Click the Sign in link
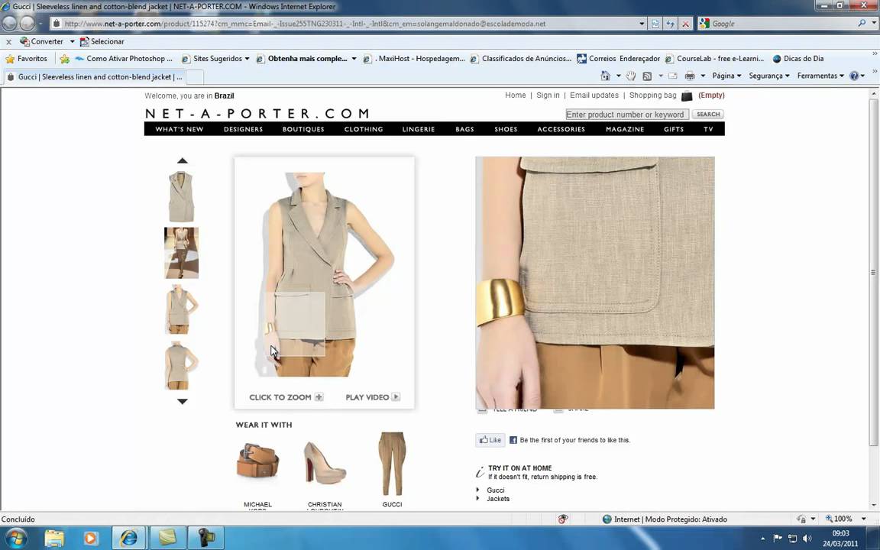Screen dimensions: 880x550 pos(548,95)
